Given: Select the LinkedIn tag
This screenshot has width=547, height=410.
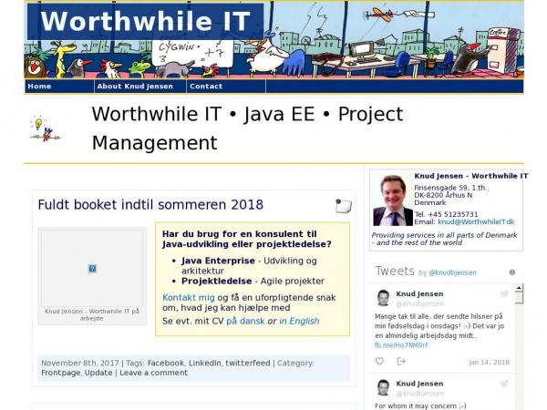Looking at the screenshot, I should pyautogui.click(x=204, y=363).
